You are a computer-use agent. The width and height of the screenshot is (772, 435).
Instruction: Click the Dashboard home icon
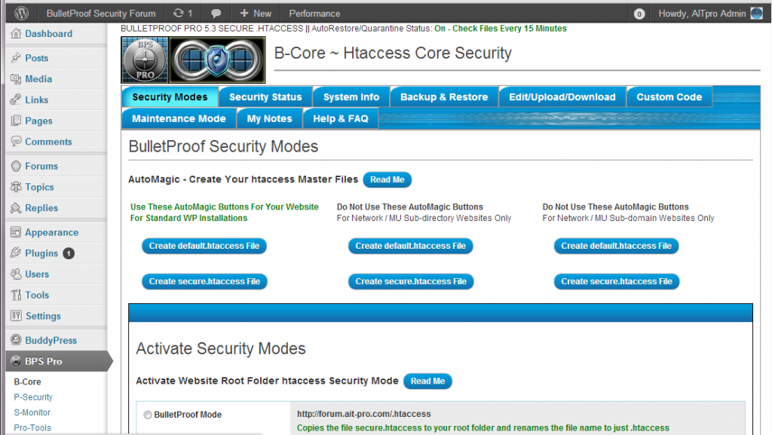pos(16,34)
